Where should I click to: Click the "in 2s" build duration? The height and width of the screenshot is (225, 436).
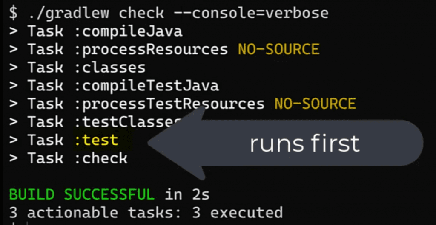[x=187, y=195]
